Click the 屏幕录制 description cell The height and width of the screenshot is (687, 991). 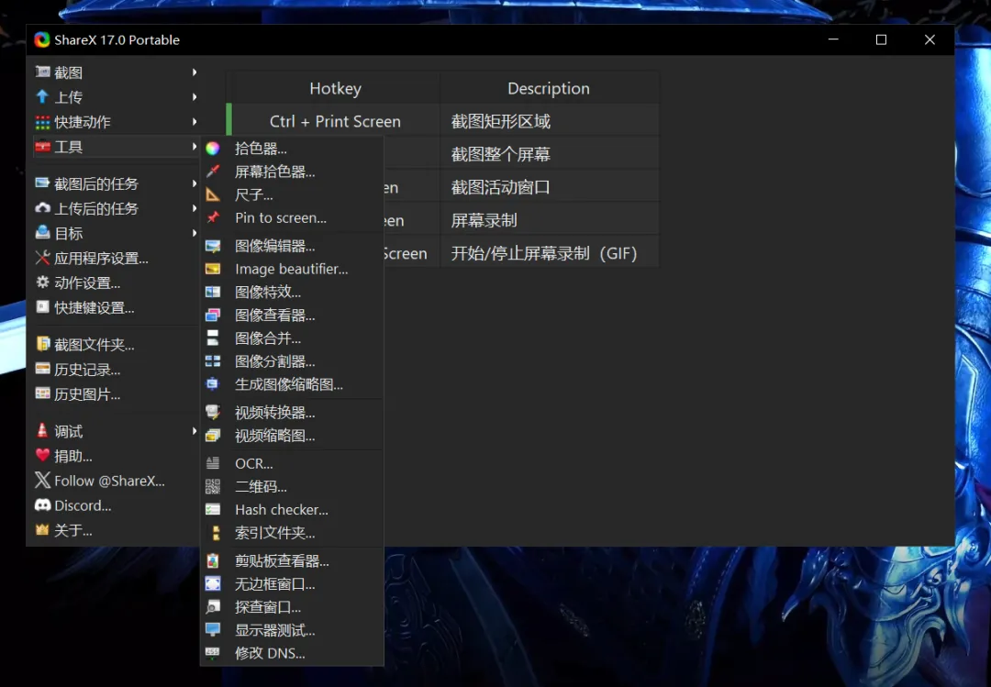pos(549,220)
